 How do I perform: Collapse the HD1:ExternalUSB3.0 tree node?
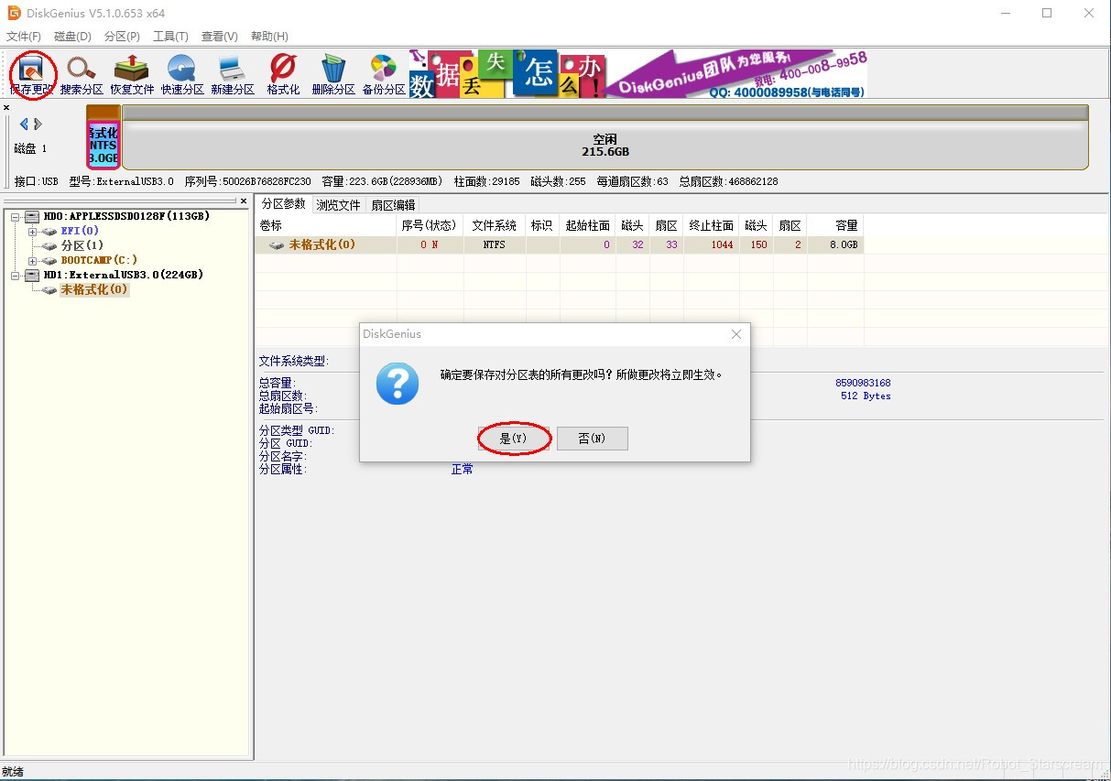click(16, 276)
